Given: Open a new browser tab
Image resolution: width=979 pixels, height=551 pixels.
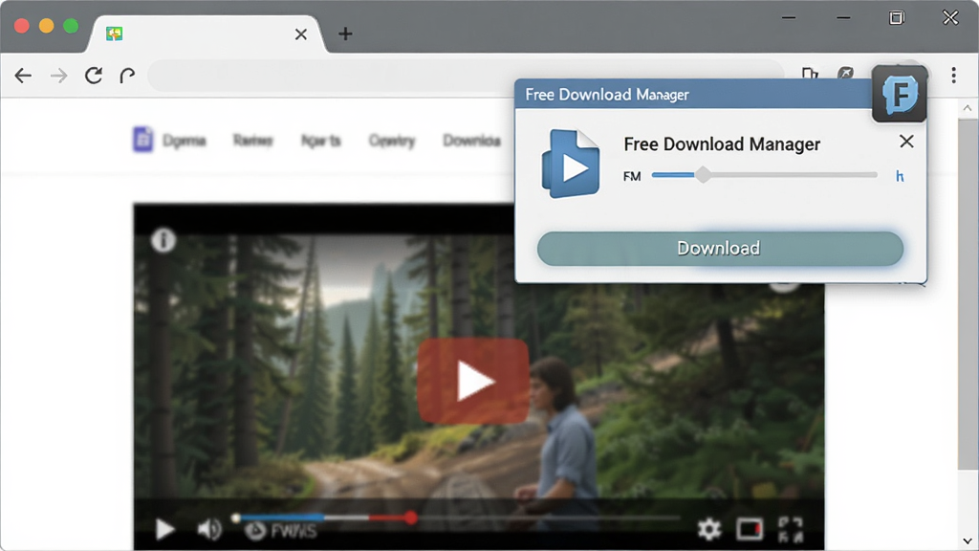Looking at the screenshot, I should pos(345,33).
